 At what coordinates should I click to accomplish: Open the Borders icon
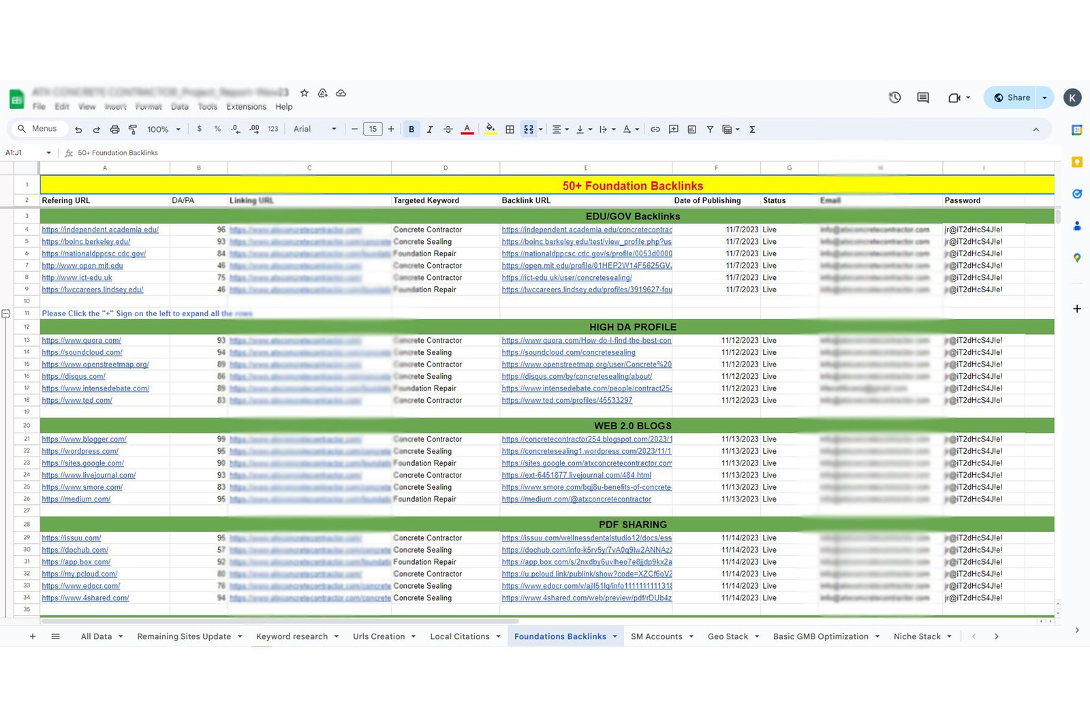[510, 129]
